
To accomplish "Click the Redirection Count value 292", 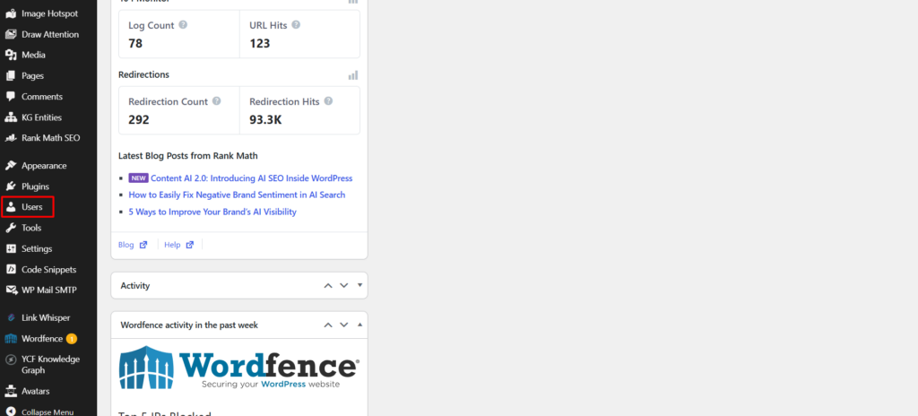I will coord(139,119).
